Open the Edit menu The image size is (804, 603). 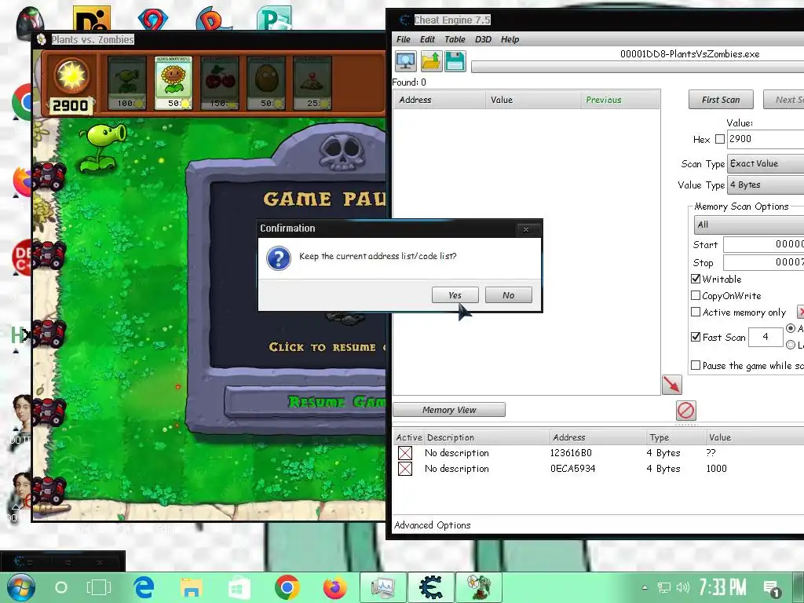point(427,39)
